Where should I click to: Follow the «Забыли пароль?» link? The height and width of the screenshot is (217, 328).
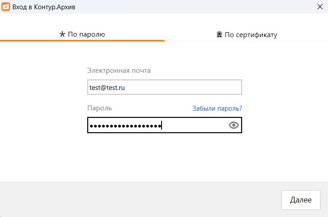click(217, 108)
